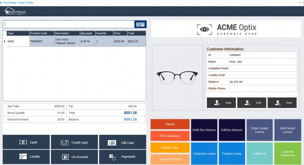The width and height of the screenshot is (304, 165).
Task: Open the Optical menu tab
Action: (170, 124)
